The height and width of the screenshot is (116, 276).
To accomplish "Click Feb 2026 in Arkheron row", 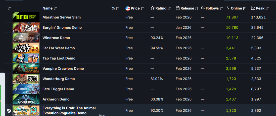I will point(183,99).
